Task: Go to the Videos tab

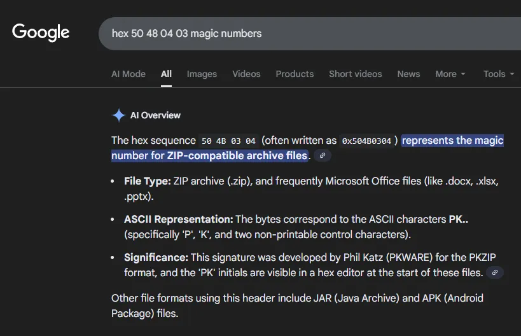Action: [x=246, y=74]
